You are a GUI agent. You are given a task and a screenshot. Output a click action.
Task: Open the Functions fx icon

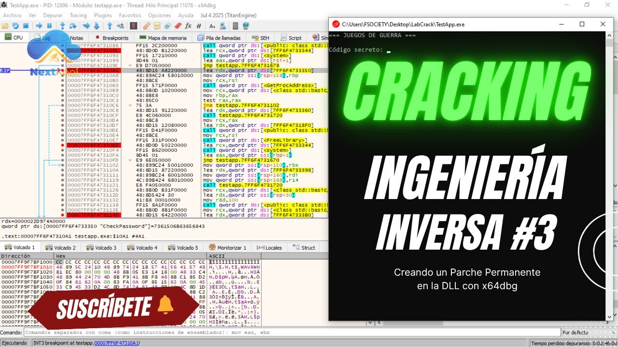tap(188, 26)
